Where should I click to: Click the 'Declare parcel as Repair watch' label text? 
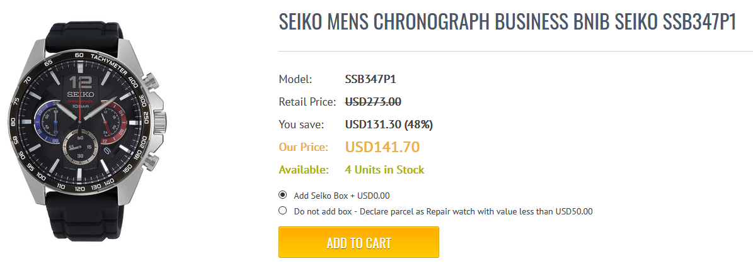click(443, 211)
